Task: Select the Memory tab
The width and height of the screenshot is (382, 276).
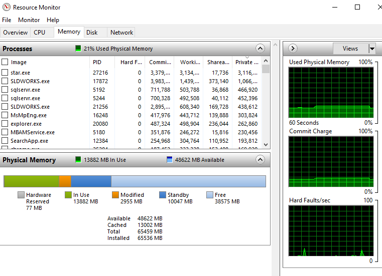Action: pyautogui.click(x=69, y=32)
